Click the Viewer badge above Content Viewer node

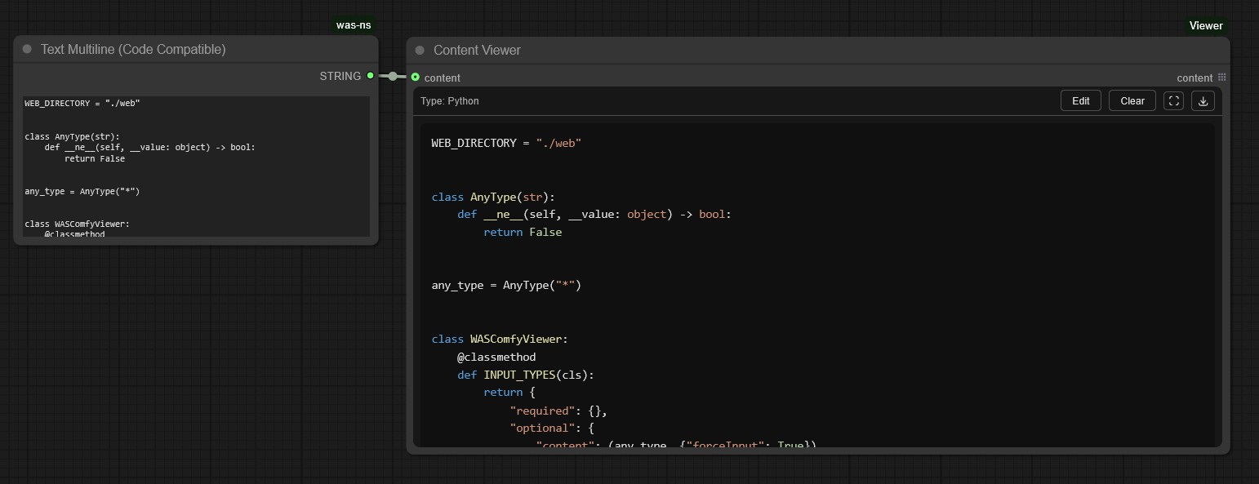[x=1206, y=25]
